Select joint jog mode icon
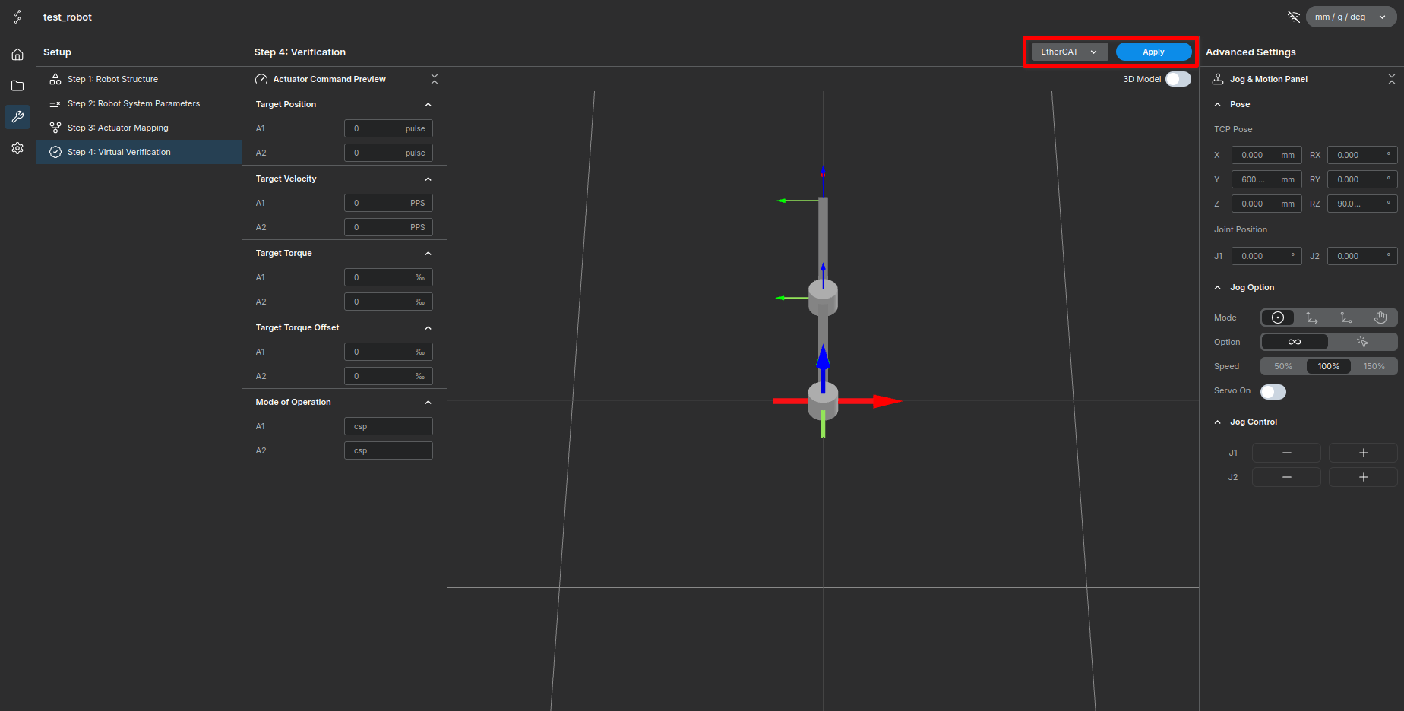This screenshot has width=1404, height=711. pos(1278,318)
